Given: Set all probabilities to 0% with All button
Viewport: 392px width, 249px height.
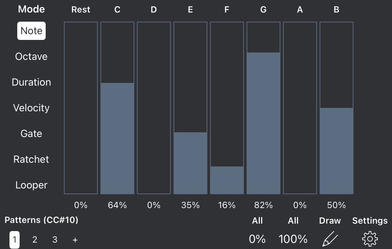Looking at the screenshot, I should [257, 239].
